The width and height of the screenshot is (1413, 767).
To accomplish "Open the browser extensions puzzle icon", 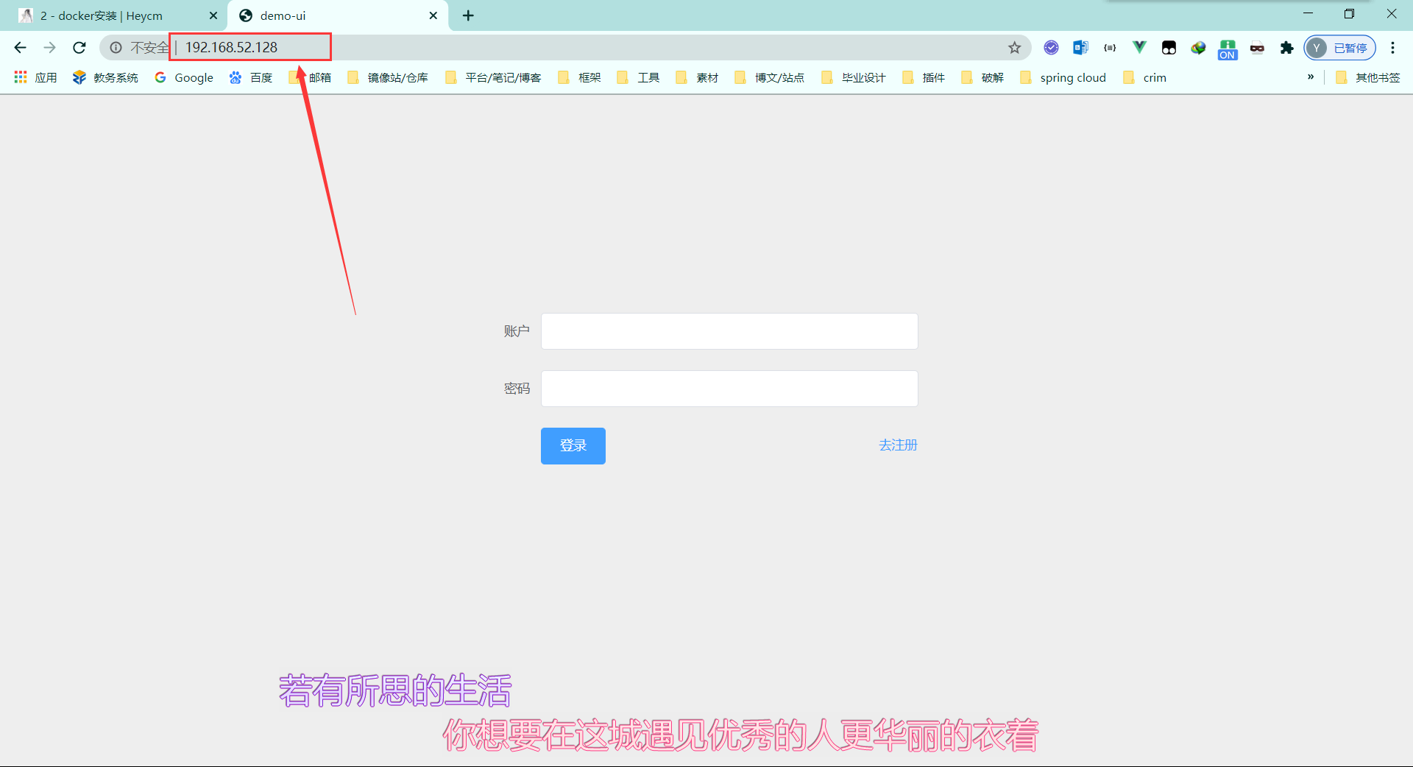I will pos(1286,47).
